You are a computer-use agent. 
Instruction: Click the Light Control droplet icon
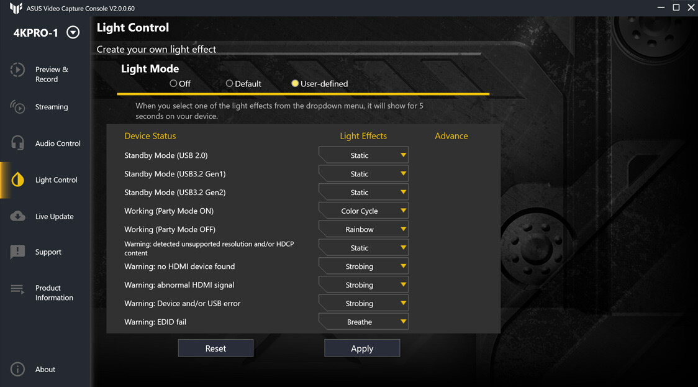click(17, 180)
